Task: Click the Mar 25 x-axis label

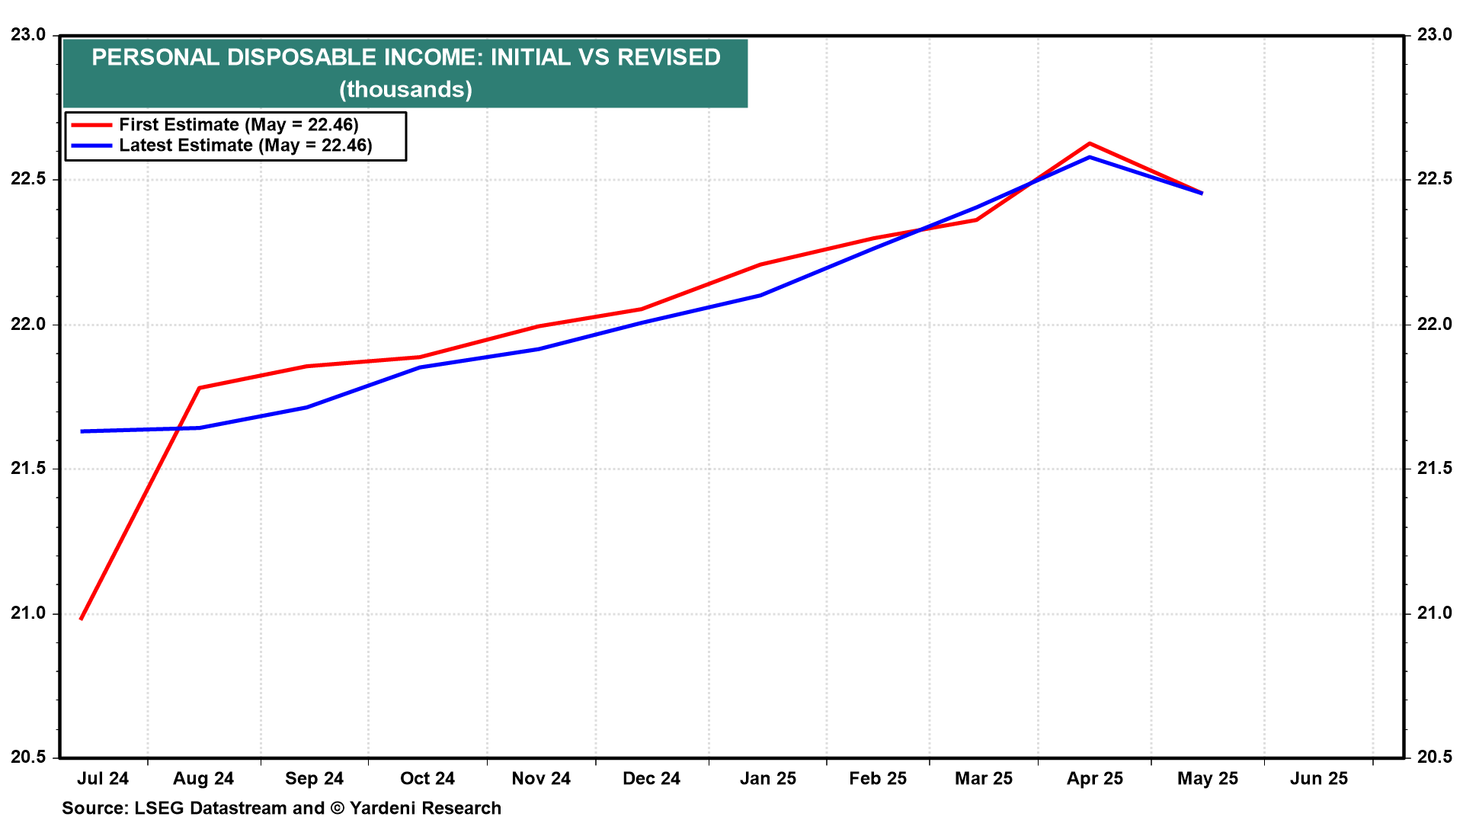Action: tap(984, 779)
